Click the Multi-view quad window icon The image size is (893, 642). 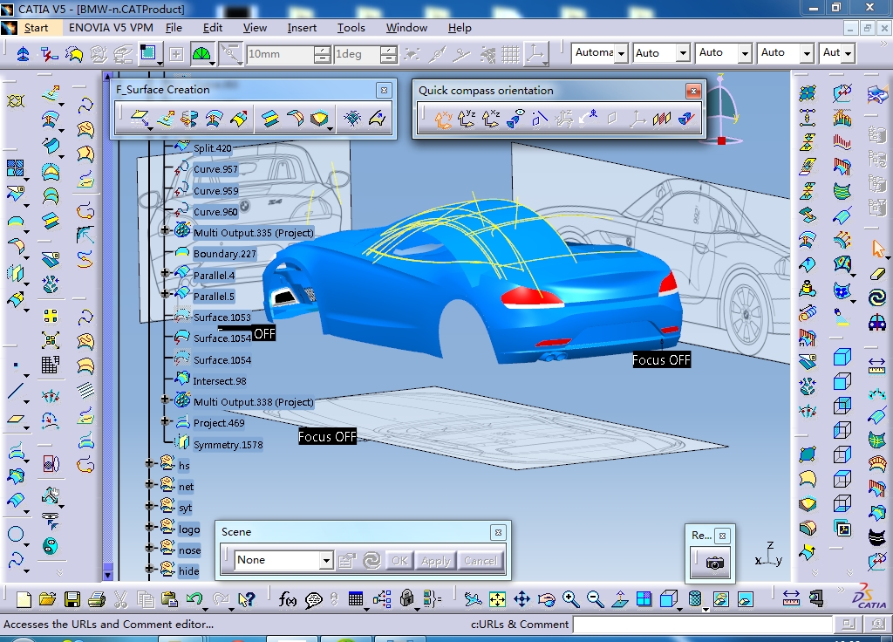point(644,599)
